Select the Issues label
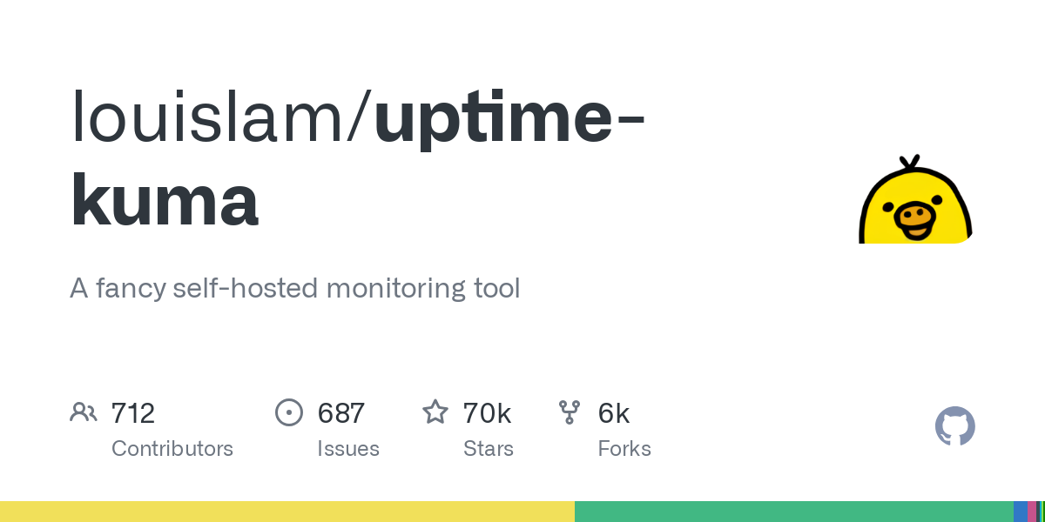Screen dimensions: 1045x522 coord(348,449)
